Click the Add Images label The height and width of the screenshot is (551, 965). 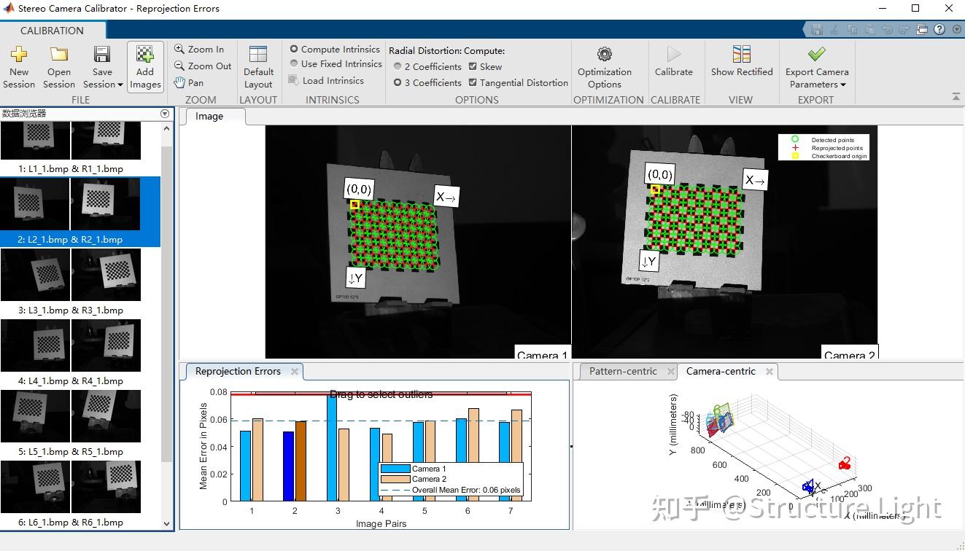point(145,78)
